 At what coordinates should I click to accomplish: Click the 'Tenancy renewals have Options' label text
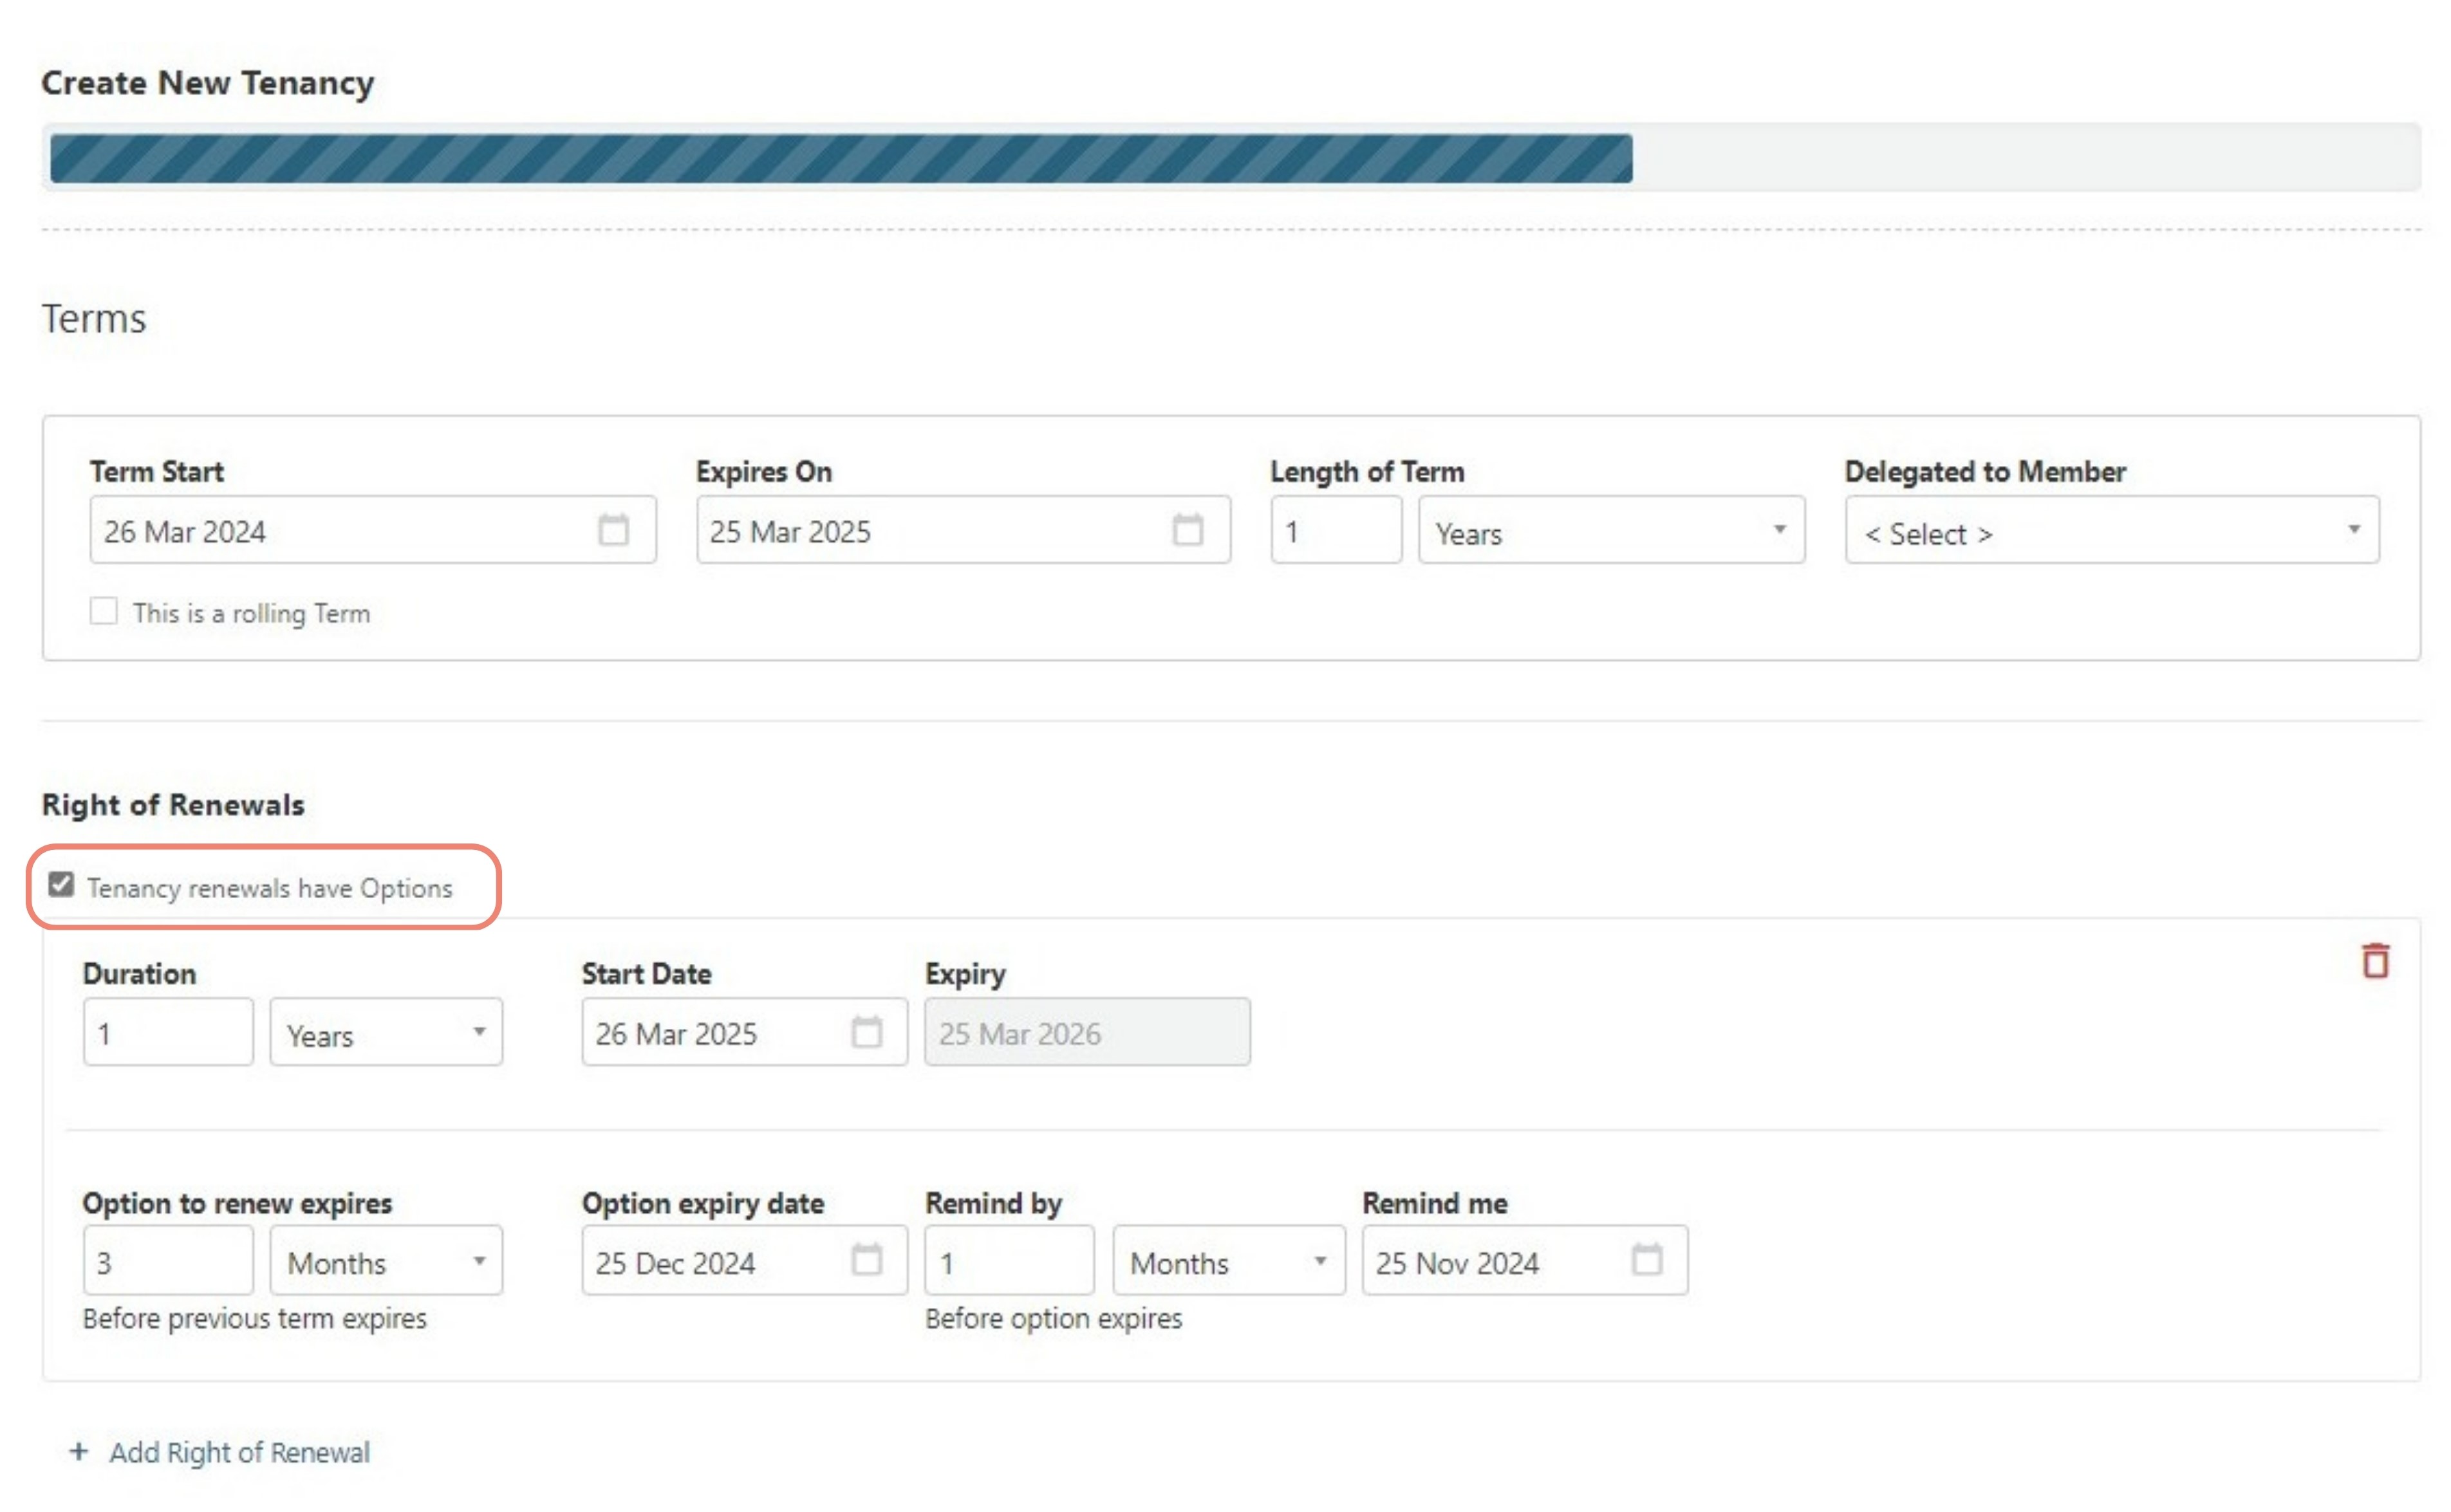pyautogui.click(x=270, y=888)
